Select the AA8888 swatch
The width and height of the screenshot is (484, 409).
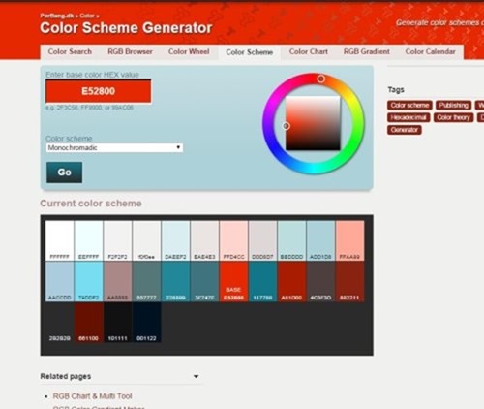(x=118, y=281)
